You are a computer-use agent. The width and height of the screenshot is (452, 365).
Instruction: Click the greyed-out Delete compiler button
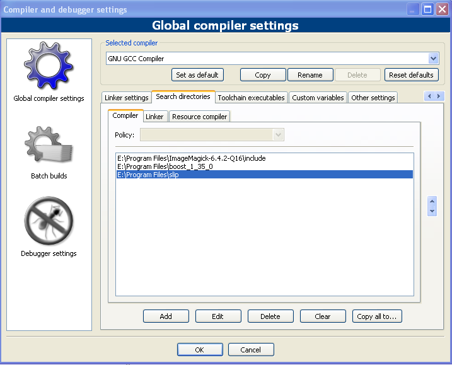pyautogui.click(x=357, y=75)
